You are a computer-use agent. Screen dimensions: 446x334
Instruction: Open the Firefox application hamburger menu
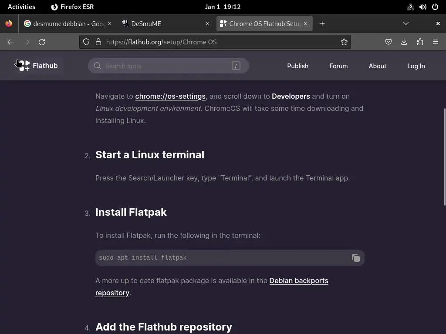pos(436,42)
